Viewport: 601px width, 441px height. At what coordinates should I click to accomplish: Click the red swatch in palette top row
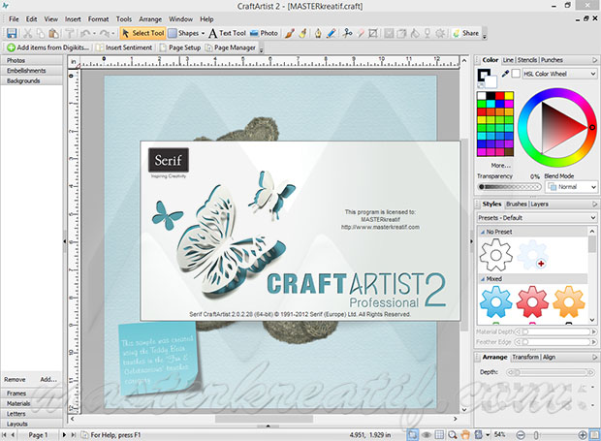500,95
